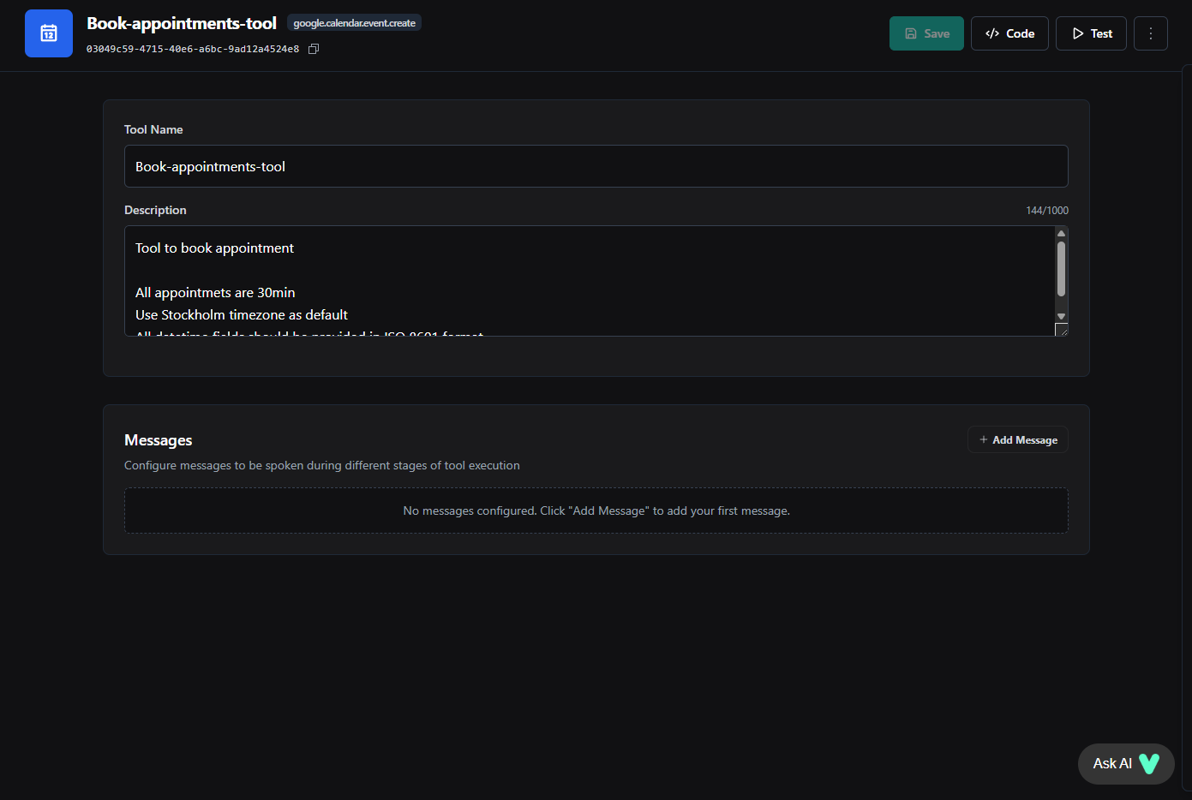Click the google.calendar.event.create badge
Image resolution: width=1192 pixels, height=800 pixels.
coord(354,23)
